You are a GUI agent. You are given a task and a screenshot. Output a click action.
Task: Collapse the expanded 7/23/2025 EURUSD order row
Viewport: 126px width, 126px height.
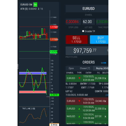coord(87,78)
